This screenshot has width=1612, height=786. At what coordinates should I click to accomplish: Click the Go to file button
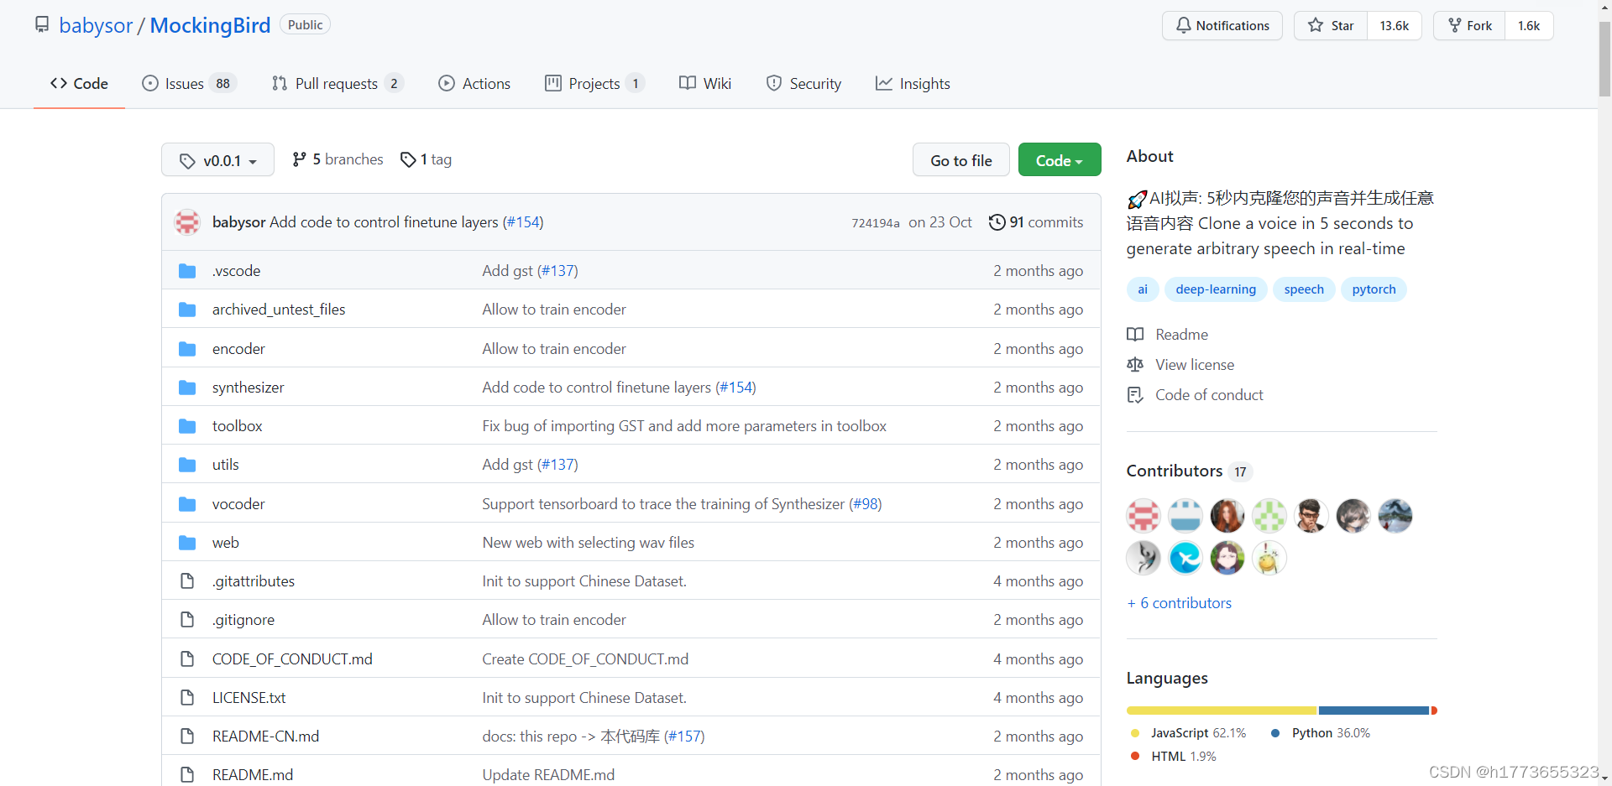(961, 160)
